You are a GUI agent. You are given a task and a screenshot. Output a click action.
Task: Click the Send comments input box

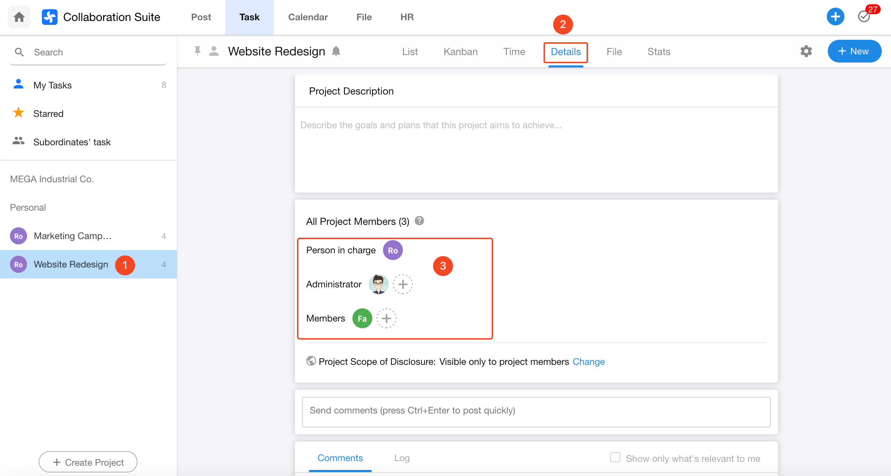click(x=536, y=411)
